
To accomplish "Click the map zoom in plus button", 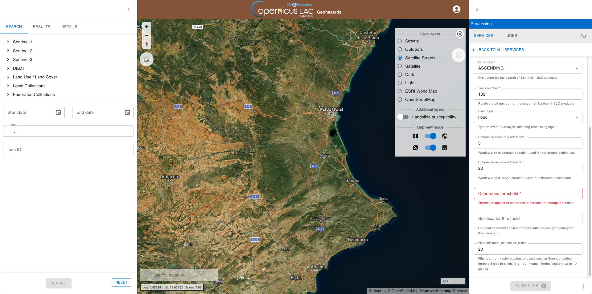I will tap(146, 27).
